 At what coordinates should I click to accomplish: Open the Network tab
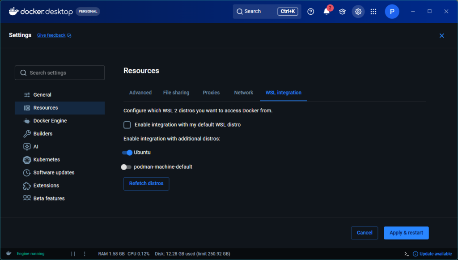pyautogui.click(x=244, y=93)
